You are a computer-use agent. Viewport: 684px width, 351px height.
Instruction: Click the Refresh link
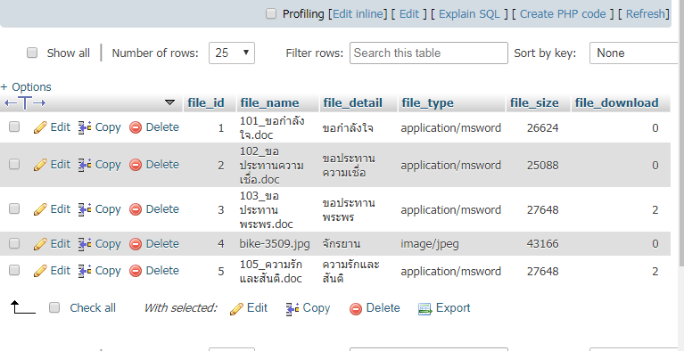click(x=645, y=14)
